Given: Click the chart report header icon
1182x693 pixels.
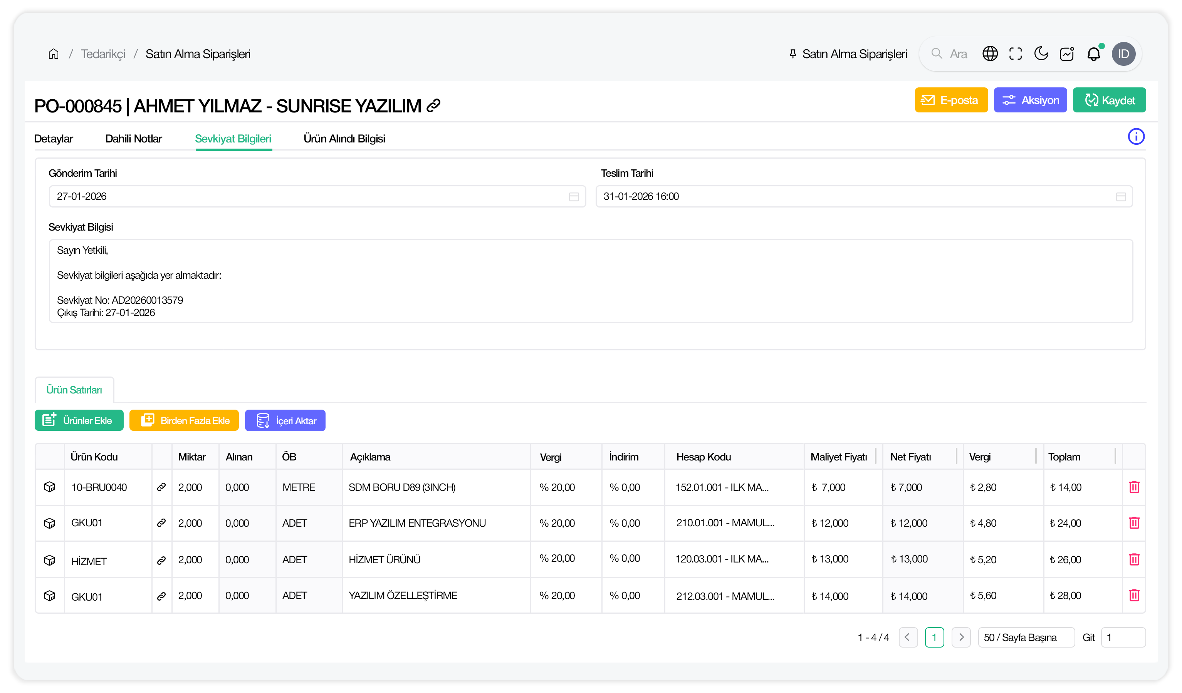Looking at the screenshot, I should [x=1067, y=54].
